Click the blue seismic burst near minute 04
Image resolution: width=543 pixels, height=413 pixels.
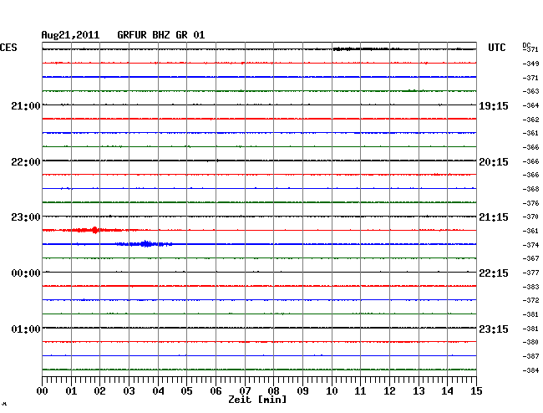pos(145,244)
